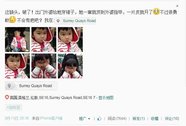
Task: Close the post with the X icon
Action: [177, 6]
